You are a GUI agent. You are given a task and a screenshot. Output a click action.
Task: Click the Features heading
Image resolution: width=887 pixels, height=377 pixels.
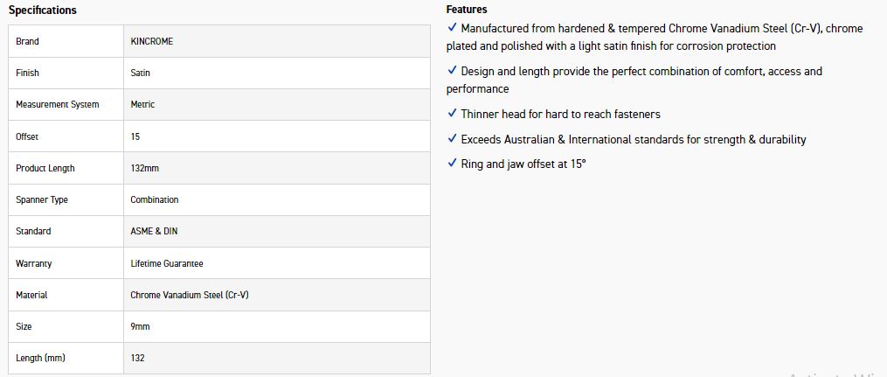tap(467, 10)
